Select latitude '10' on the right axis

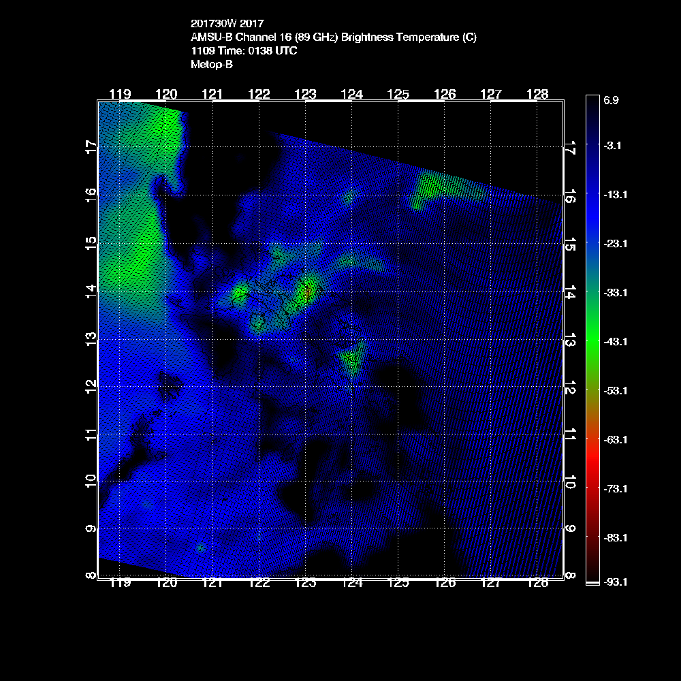click(571, 482)
